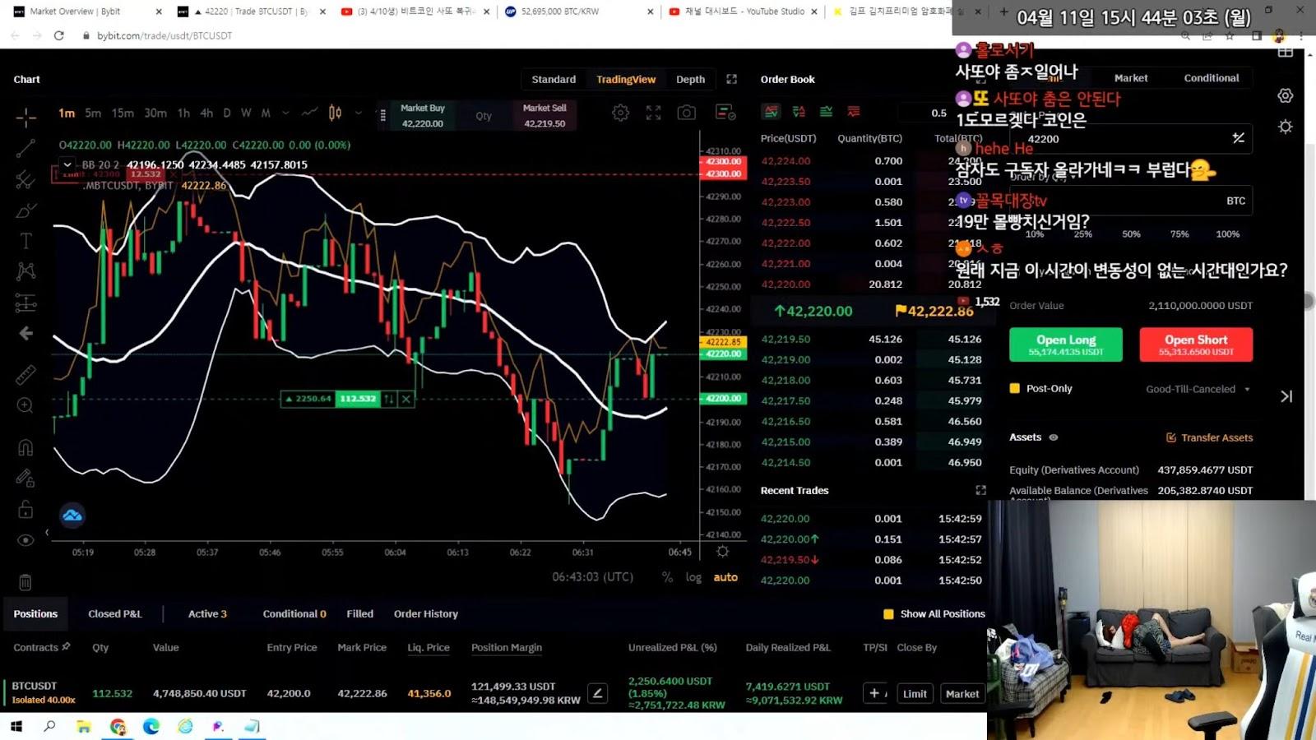1316x740 pixels.
Task: Open Order History tab
Action: tap(426, 613)
